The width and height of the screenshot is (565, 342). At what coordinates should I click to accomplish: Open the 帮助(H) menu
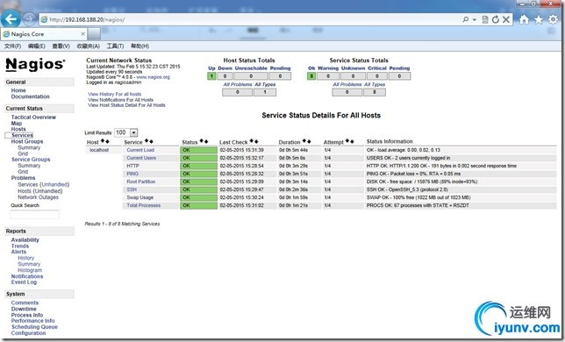(x=139, y=46)
